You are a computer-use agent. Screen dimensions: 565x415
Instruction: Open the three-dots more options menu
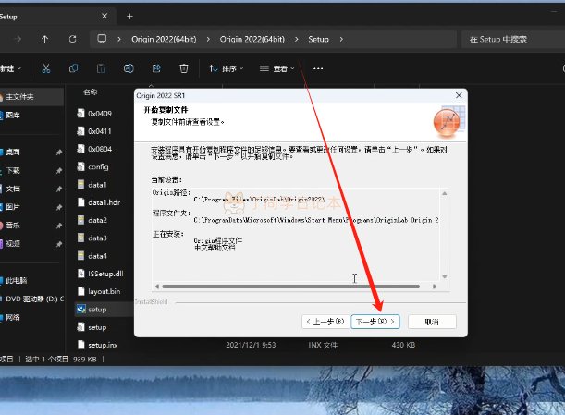(x=318, y=68)
